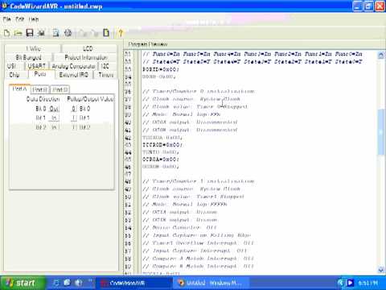Viewport: 386px width, 290px height.
Task: Click the PORTD=0x00 code line
Action: coord(161,69)
